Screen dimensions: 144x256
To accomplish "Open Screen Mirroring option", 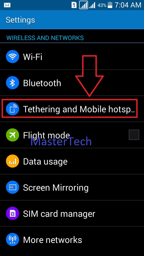I will tap(72, 187).
